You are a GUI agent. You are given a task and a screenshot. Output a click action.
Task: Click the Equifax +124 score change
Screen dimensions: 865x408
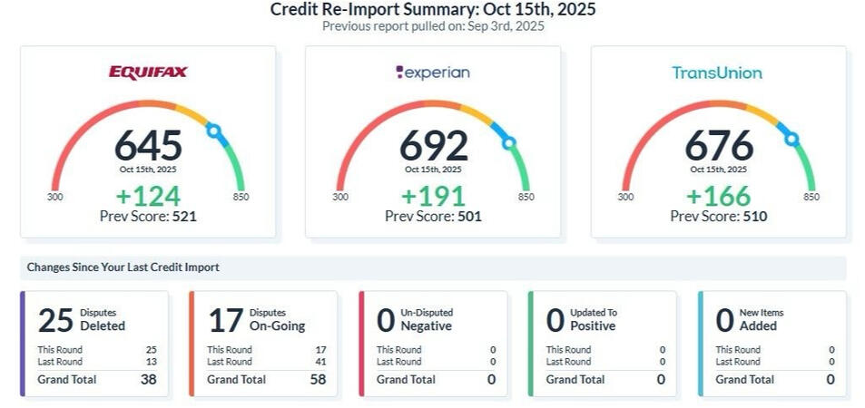(148, 196)
